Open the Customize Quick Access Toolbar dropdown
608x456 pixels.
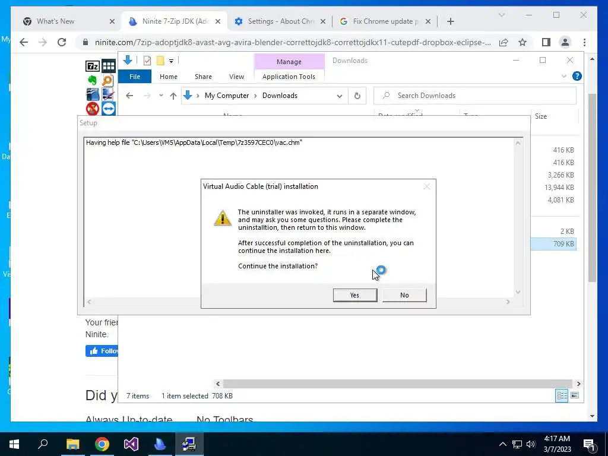pyautogui.click(x=171, y=61)
